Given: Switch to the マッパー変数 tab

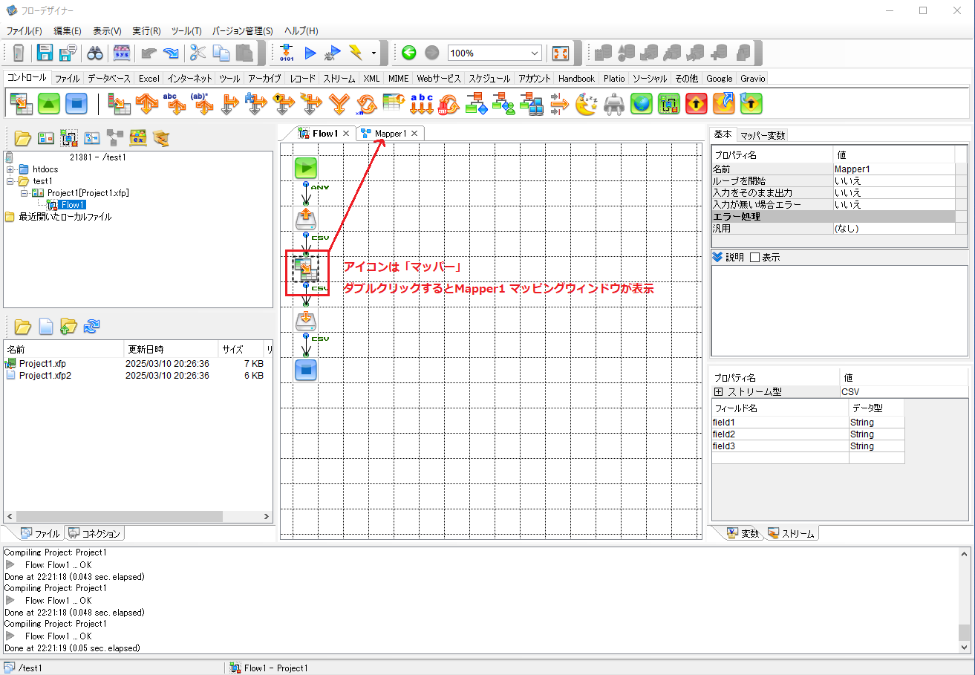Looking at the screenshot, I should coord(763,135).
